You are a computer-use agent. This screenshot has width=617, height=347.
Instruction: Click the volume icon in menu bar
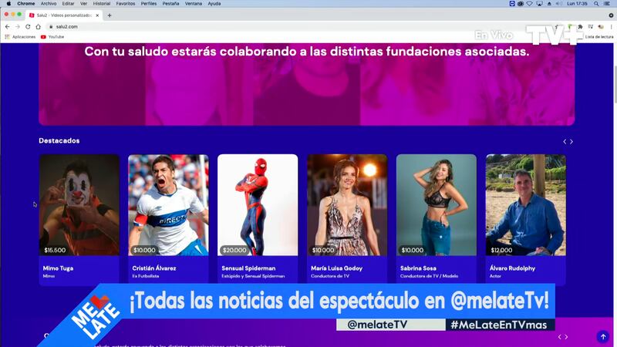558,4
